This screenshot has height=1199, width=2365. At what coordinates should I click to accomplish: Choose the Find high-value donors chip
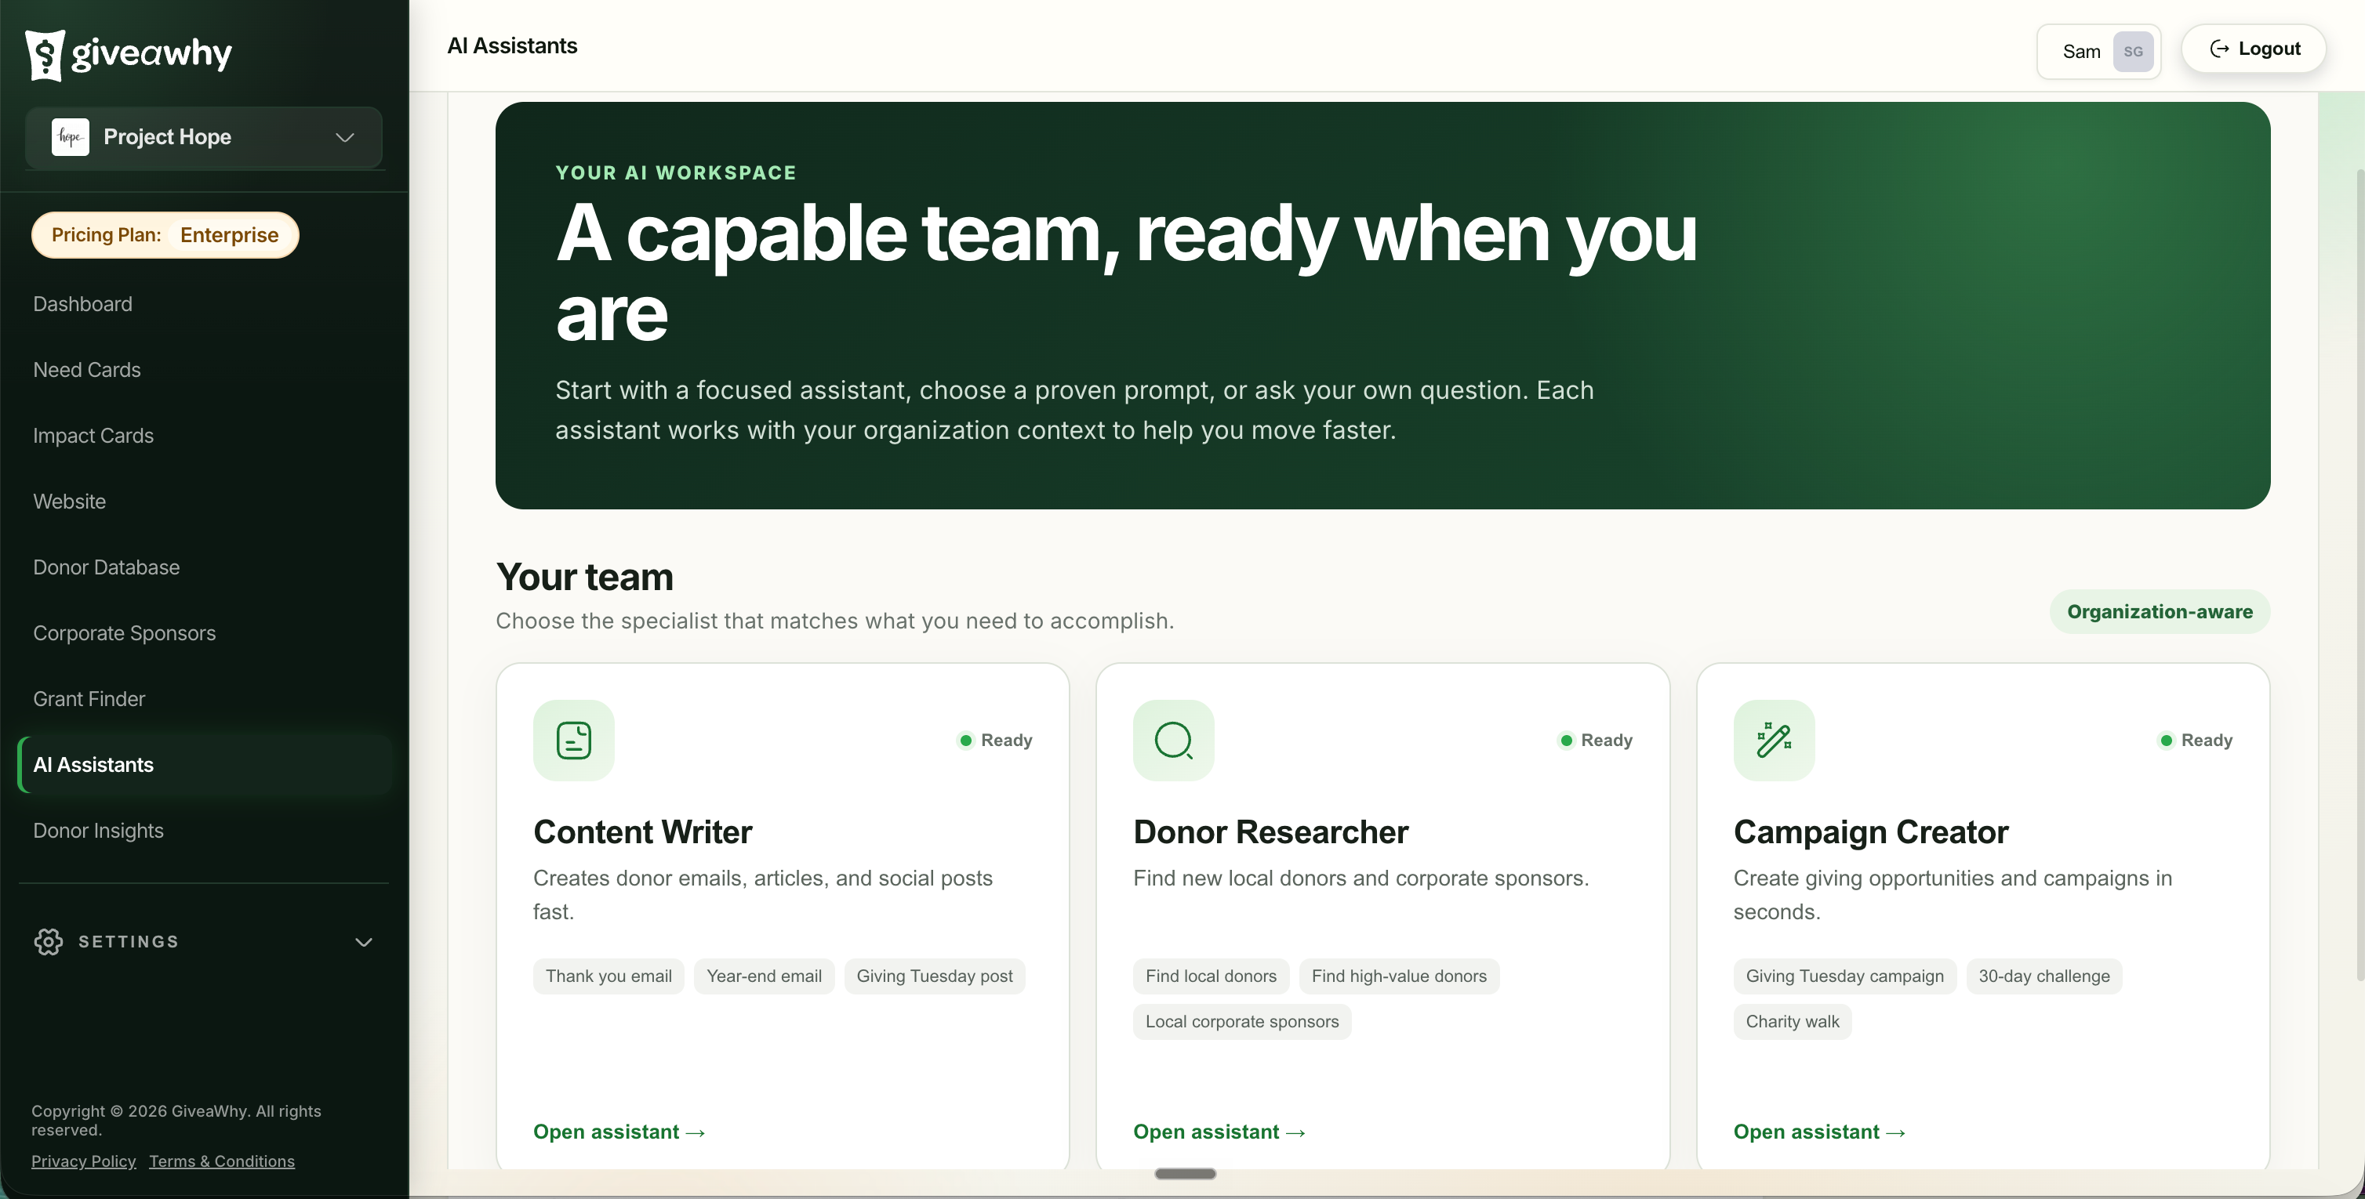(1399, 976)
